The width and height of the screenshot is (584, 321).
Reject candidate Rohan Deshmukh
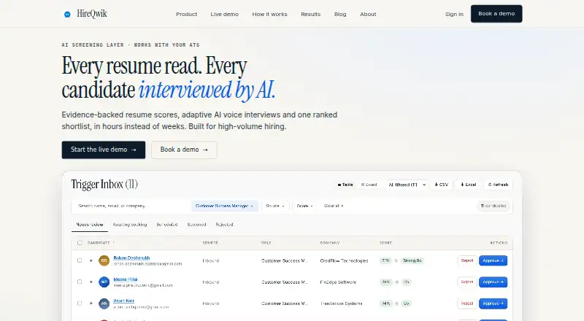point(467,260)
